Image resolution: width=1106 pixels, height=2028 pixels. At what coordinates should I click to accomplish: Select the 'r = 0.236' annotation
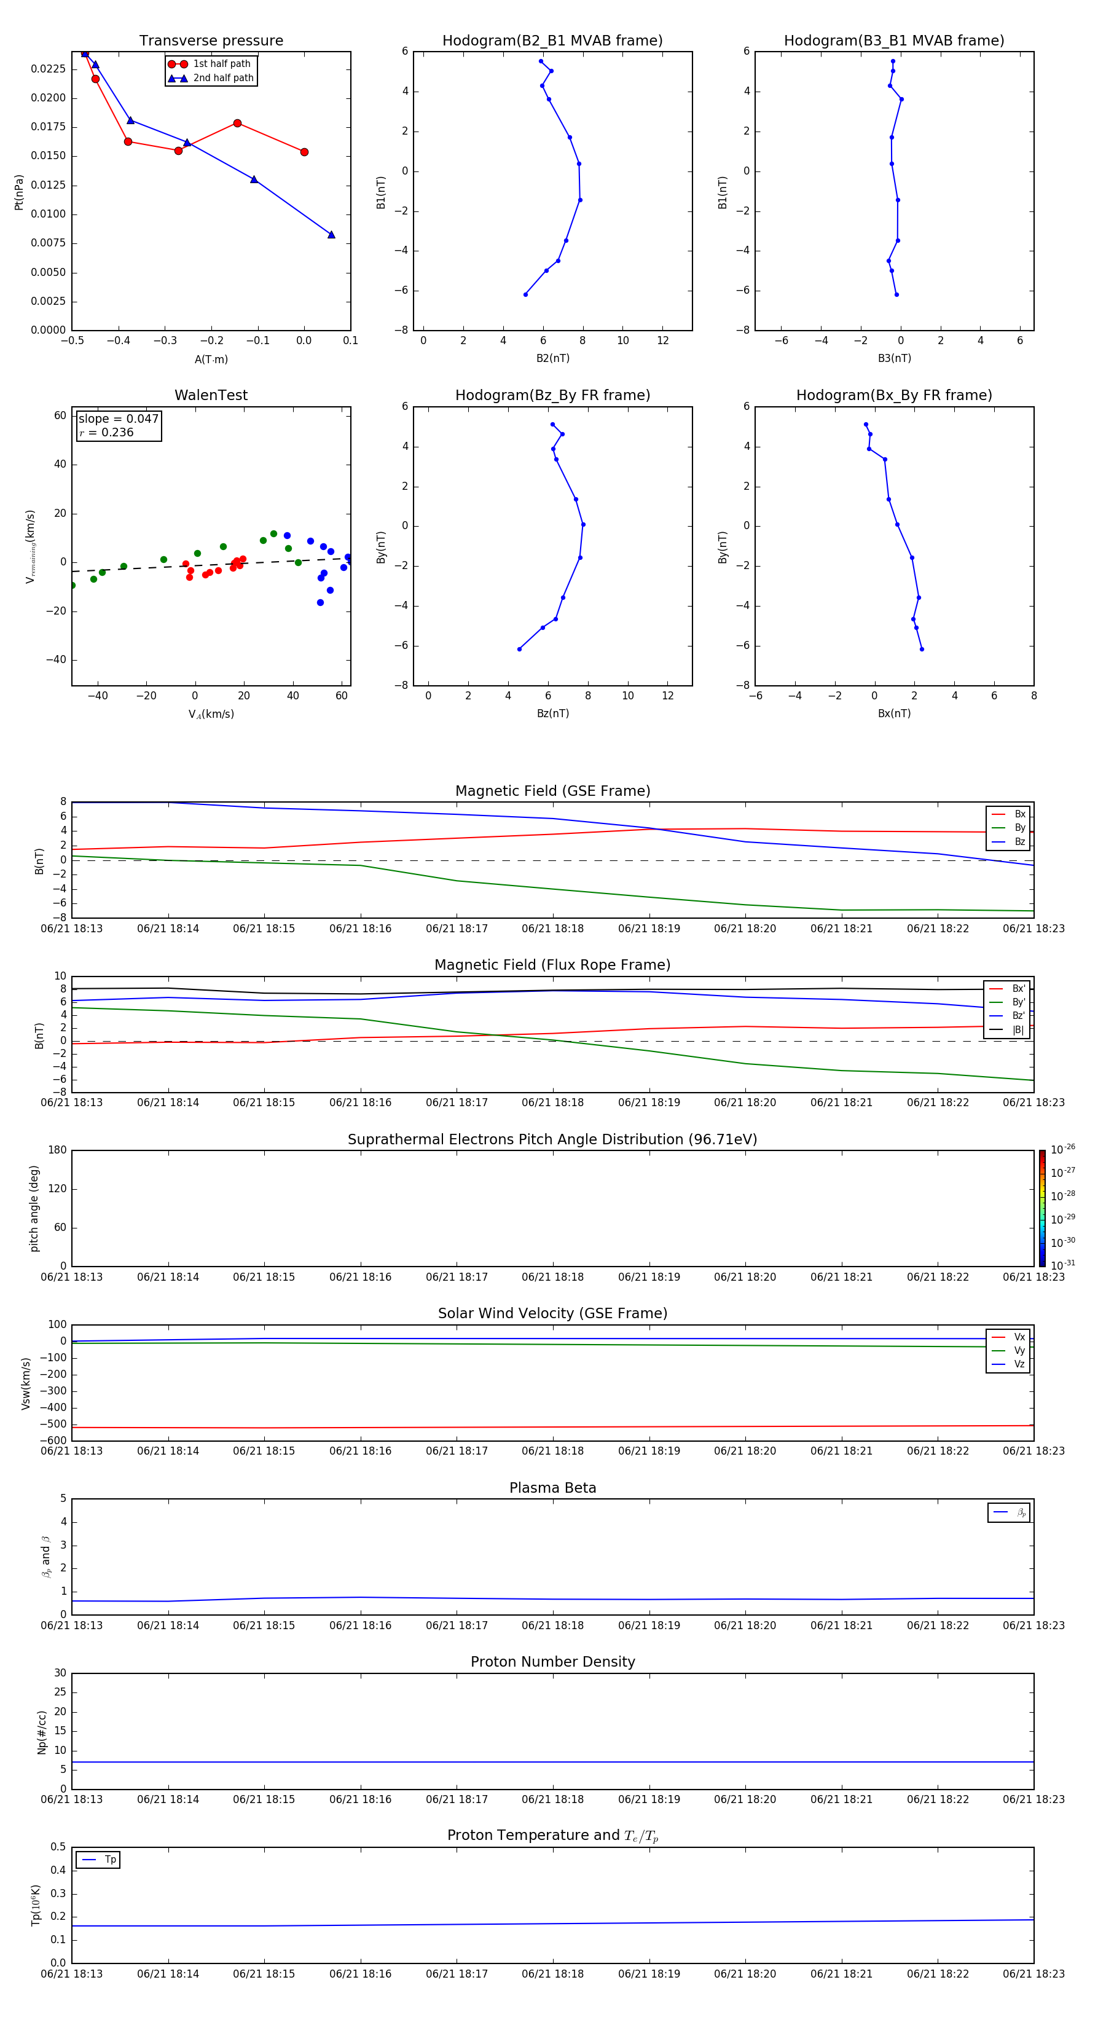[x=106, y=432]
